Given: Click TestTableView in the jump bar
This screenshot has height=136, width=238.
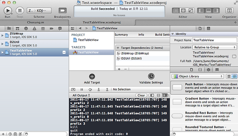Looking at the screenshot, I should [105, 28].
